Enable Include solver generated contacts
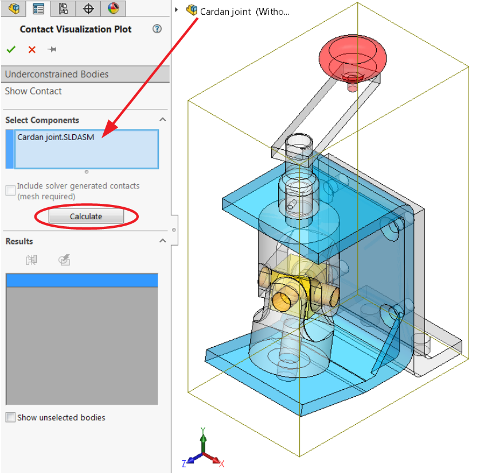Screen dimensions: 480x473 coord(9,190)
